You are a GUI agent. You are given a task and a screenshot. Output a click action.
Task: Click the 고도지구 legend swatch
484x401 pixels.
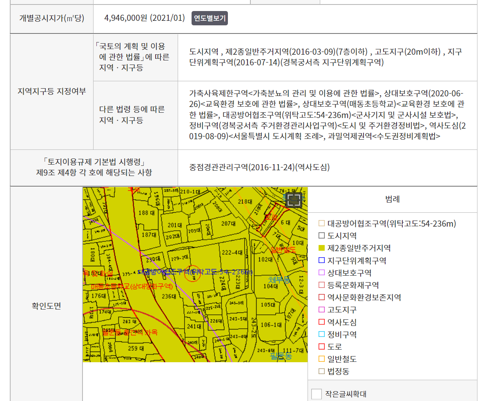[321, 309]
